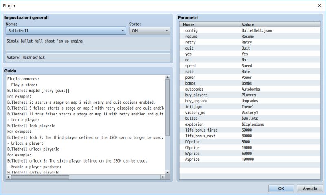Click the Valore column header in Parametri
Image resolution: width=326 pixels, height=195 pixels.
coord(277,24)
